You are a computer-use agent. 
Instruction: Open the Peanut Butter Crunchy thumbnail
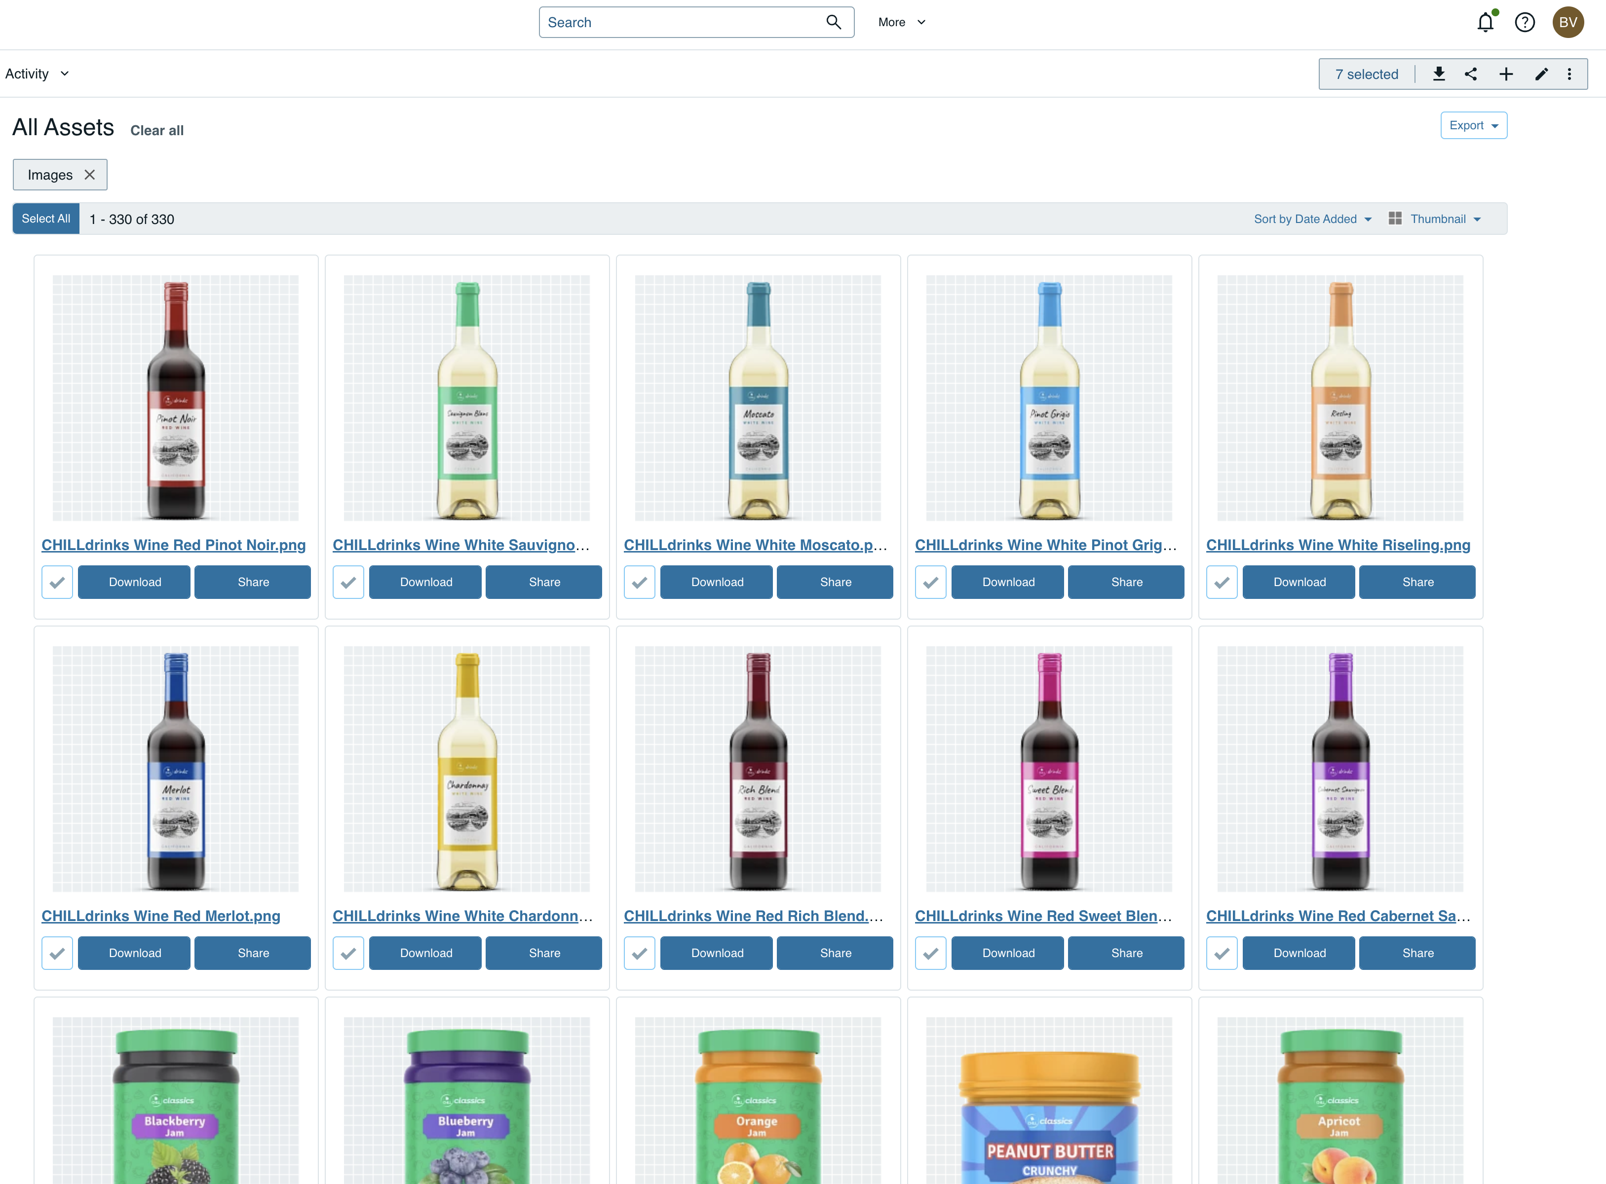coord(1049,1100)
